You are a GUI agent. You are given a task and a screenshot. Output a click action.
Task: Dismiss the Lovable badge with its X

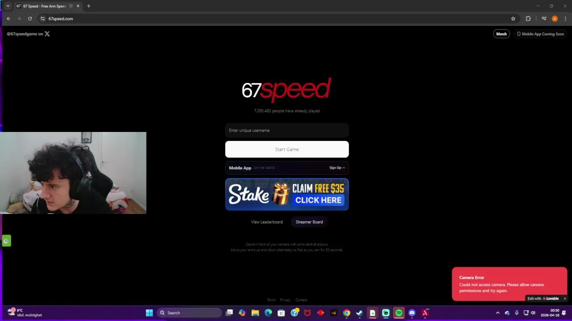point(564,299)
